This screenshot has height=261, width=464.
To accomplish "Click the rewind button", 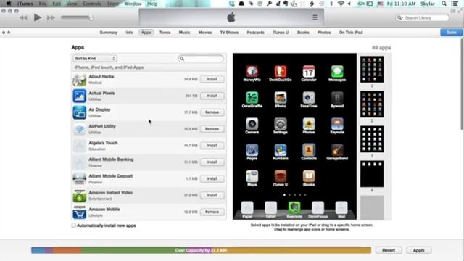I will (x=23, y=17).
